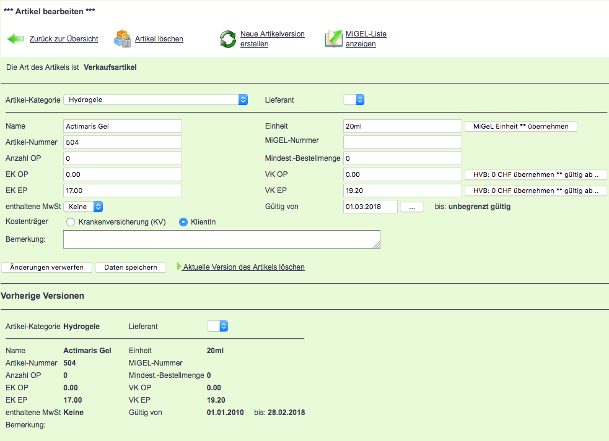The image size is (609, 441).
Task: Click Zurück zur Übersicht link
Action: [64, 39]
